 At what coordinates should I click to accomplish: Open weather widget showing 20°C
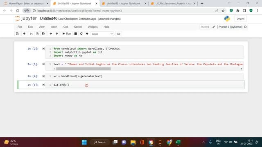coord(11,142)
